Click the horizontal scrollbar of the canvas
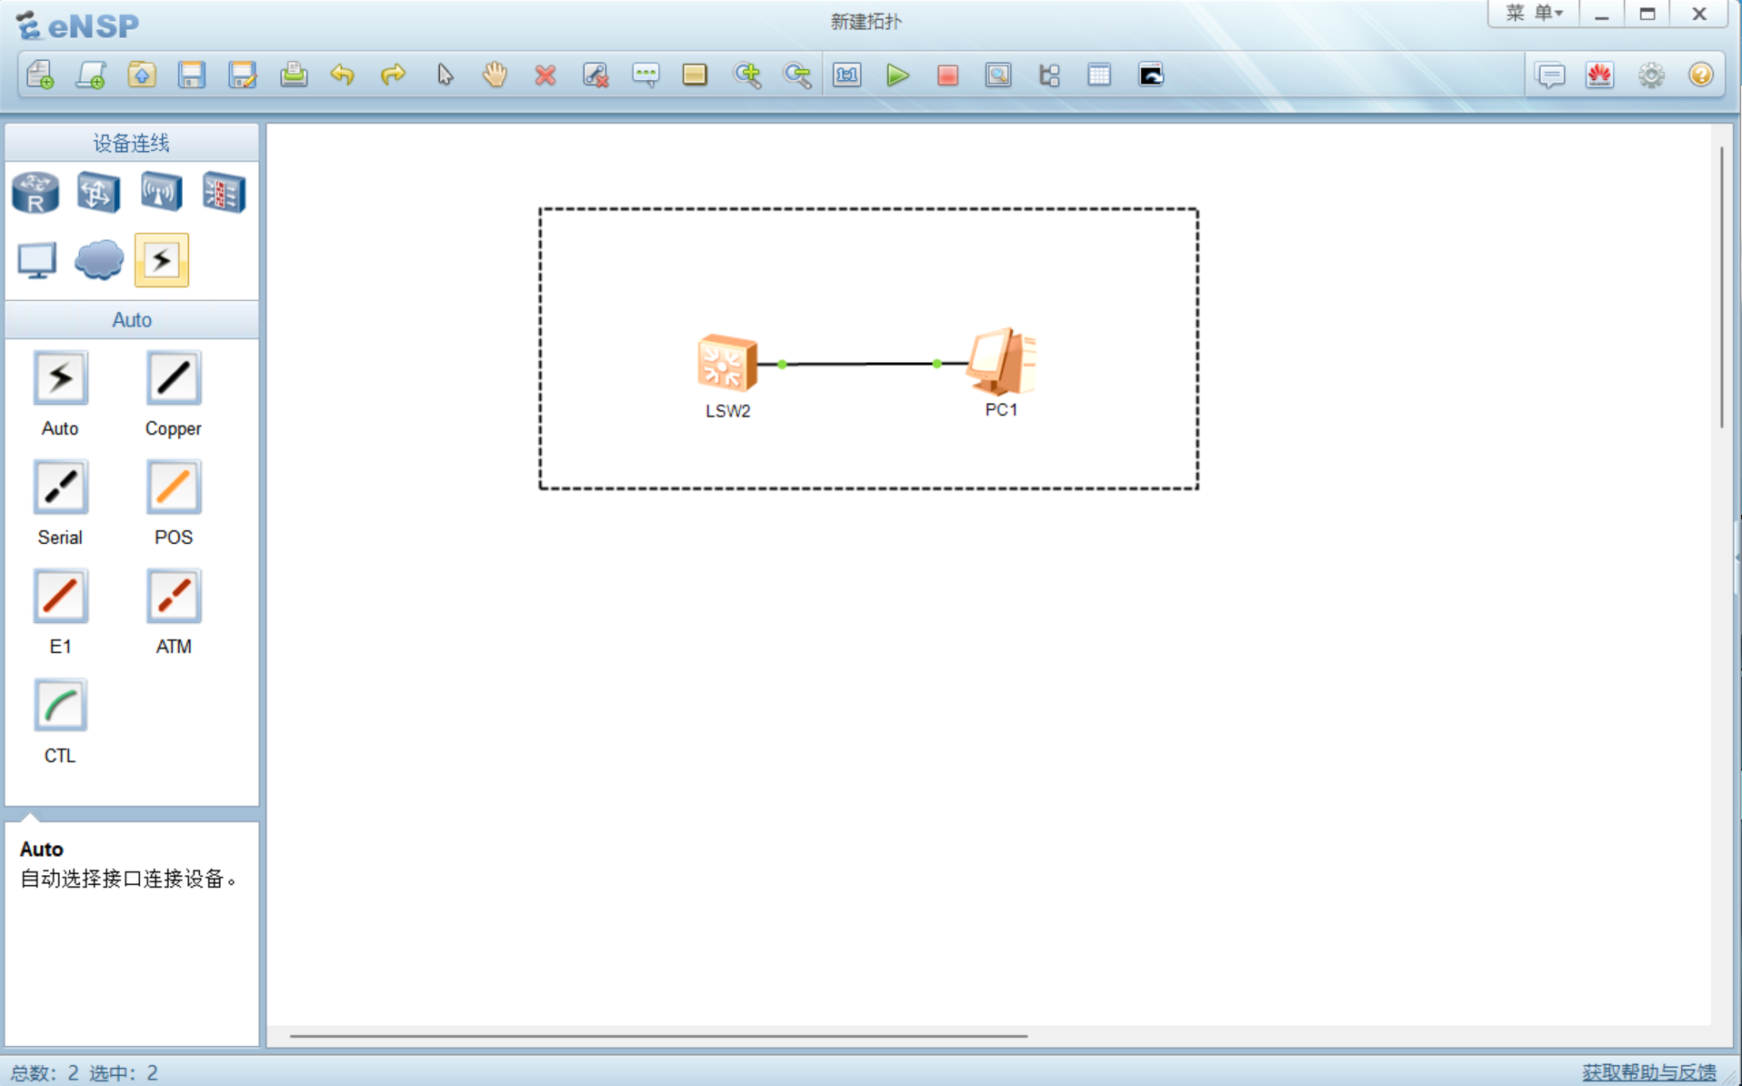 point(658,1035)
